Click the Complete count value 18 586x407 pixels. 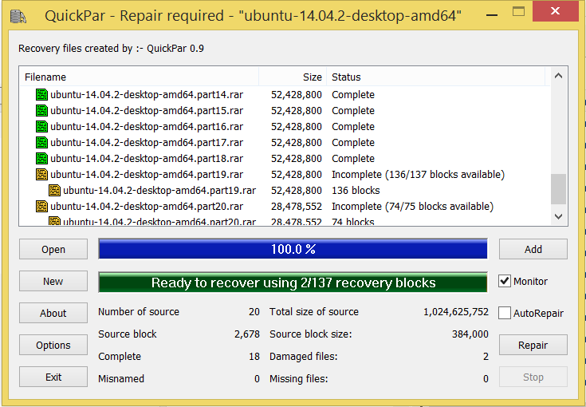254,356
